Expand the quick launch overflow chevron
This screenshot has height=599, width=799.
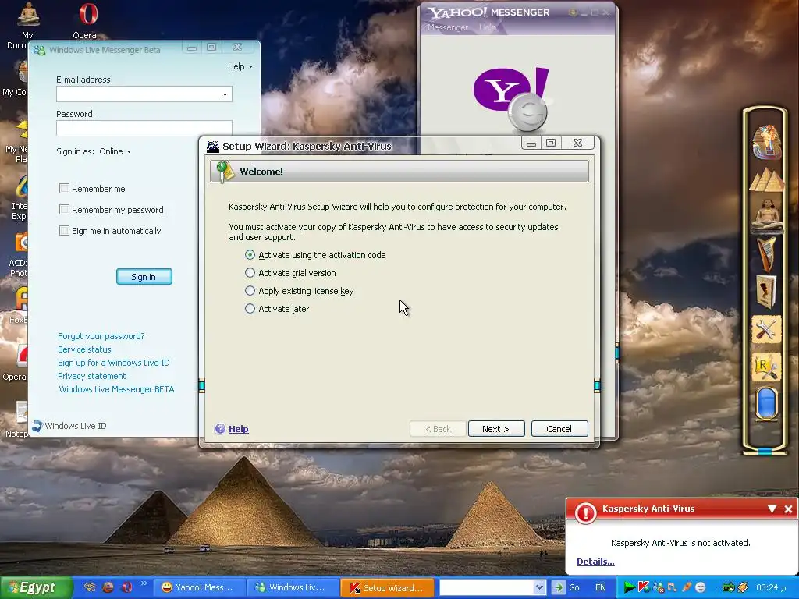click(144, 583)
